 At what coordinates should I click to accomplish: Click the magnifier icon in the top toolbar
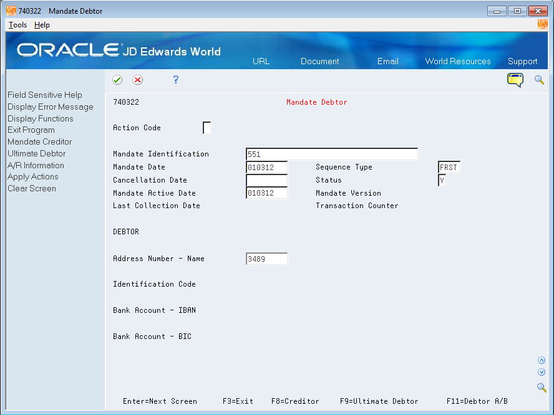(539, 80)
